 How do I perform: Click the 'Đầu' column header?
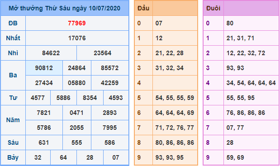143,8
